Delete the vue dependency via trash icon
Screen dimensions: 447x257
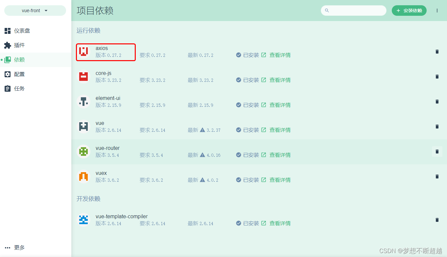[437, 127]
